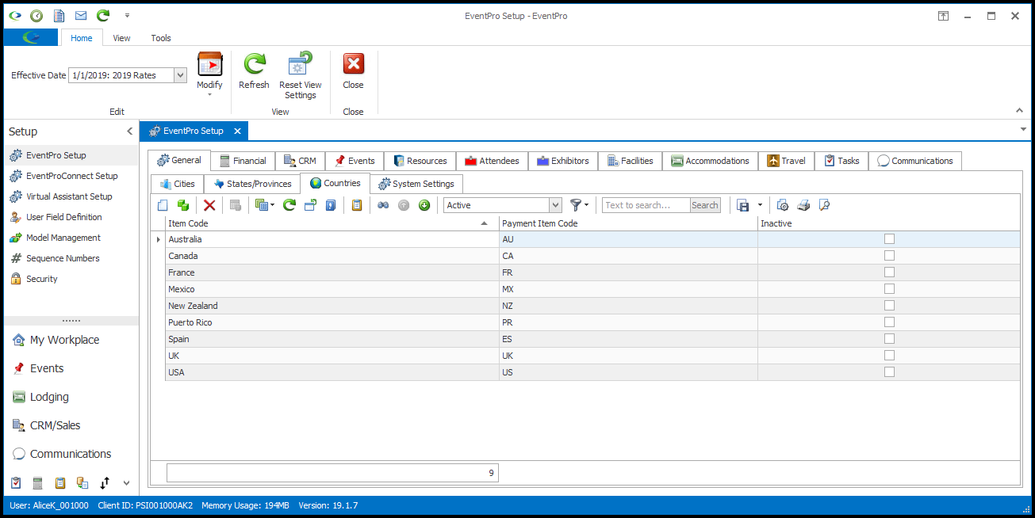Image resolution: width=1035 pixels, height=518 pixels.
Task: Click the database copy icon in sidebar footer
Action: (x=82, y=482)
